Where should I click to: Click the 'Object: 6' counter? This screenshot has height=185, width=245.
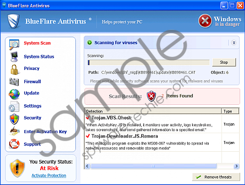(x=220, y=72)
